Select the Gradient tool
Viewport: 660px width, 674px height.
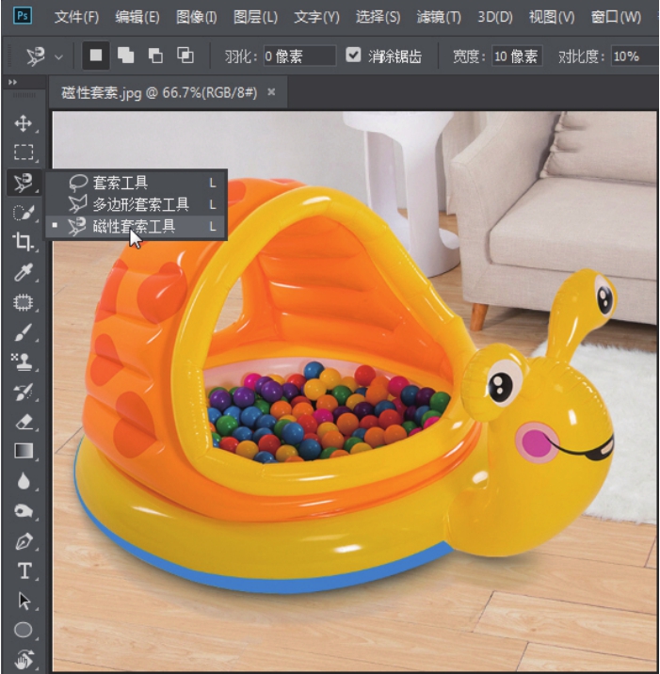coord(24,451)
